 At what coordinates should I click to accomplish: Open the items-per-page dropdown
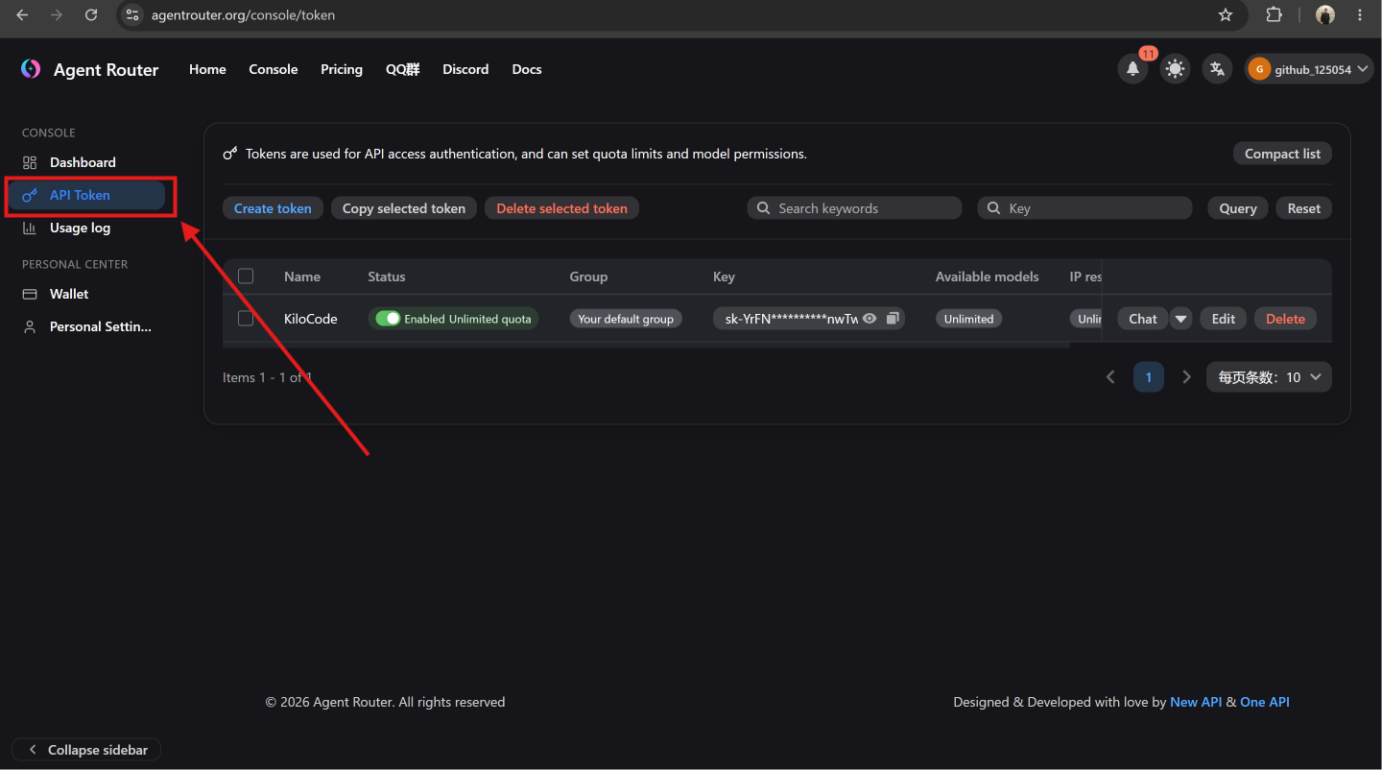(x=1269, y=377)
